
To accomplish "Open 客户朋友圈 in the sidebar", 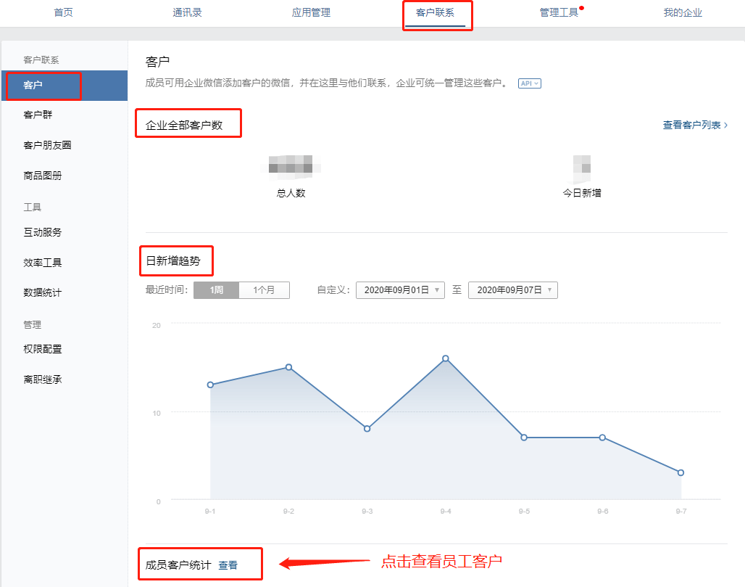I will (x=47, y=145).
